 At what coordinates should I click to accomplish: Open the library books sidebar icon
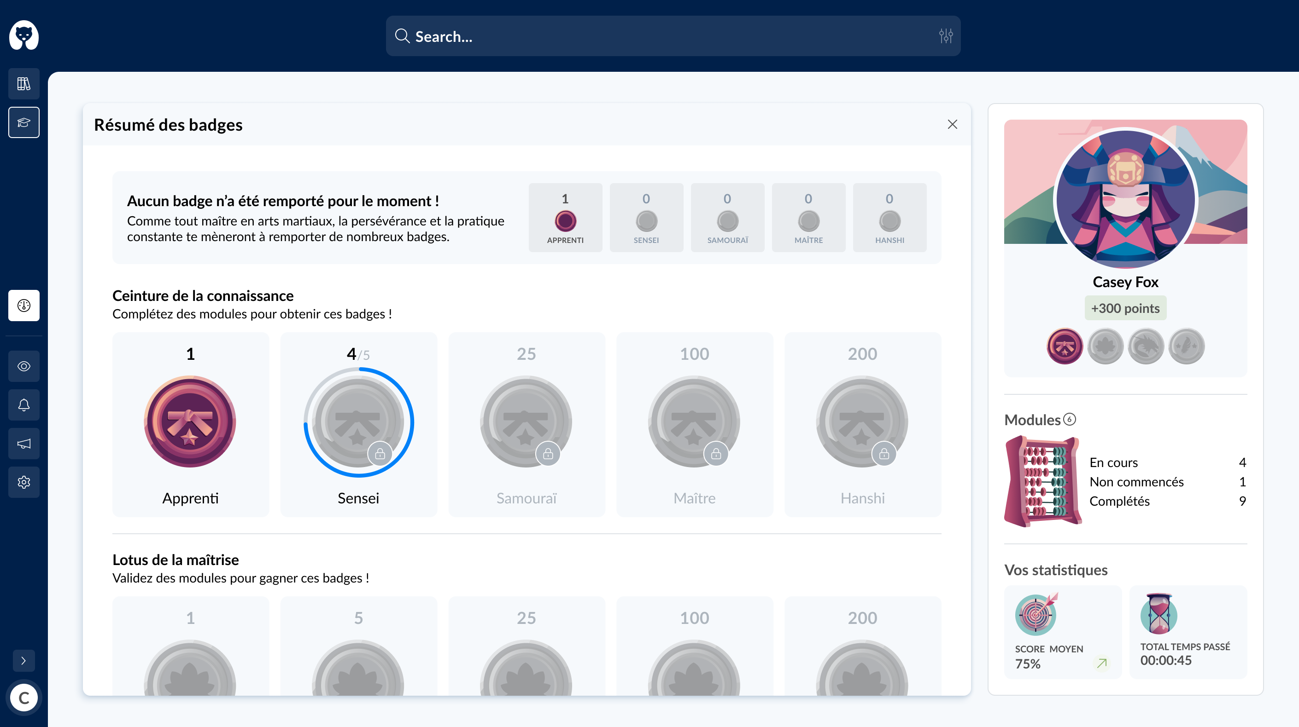point(23,84)
